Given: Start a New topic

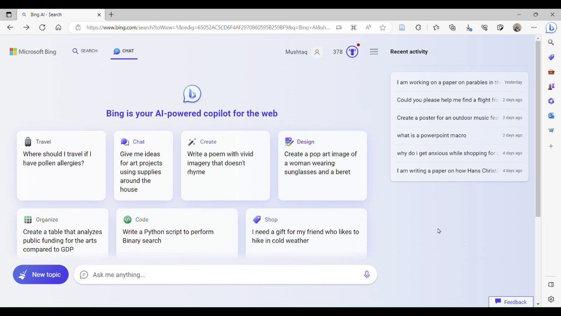Looking at the screenshot, I should point(41,275).
